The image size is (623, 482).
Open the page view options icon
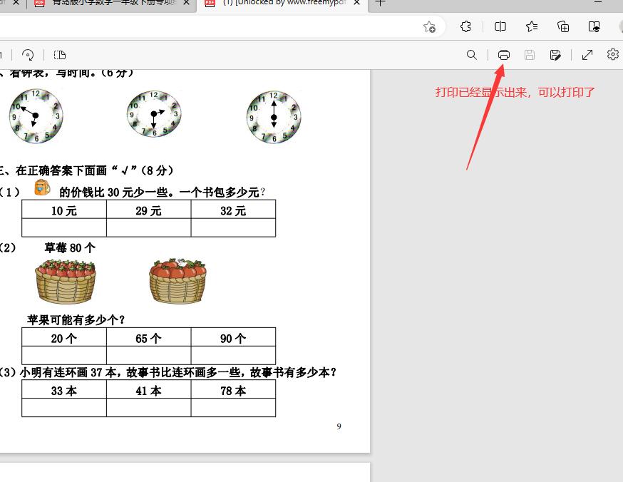(x=60, y=55)
